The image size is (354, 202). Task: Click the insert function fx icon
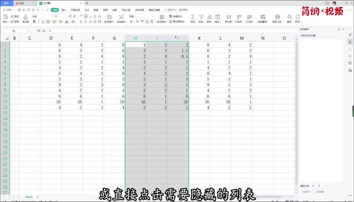pos(43,31)
